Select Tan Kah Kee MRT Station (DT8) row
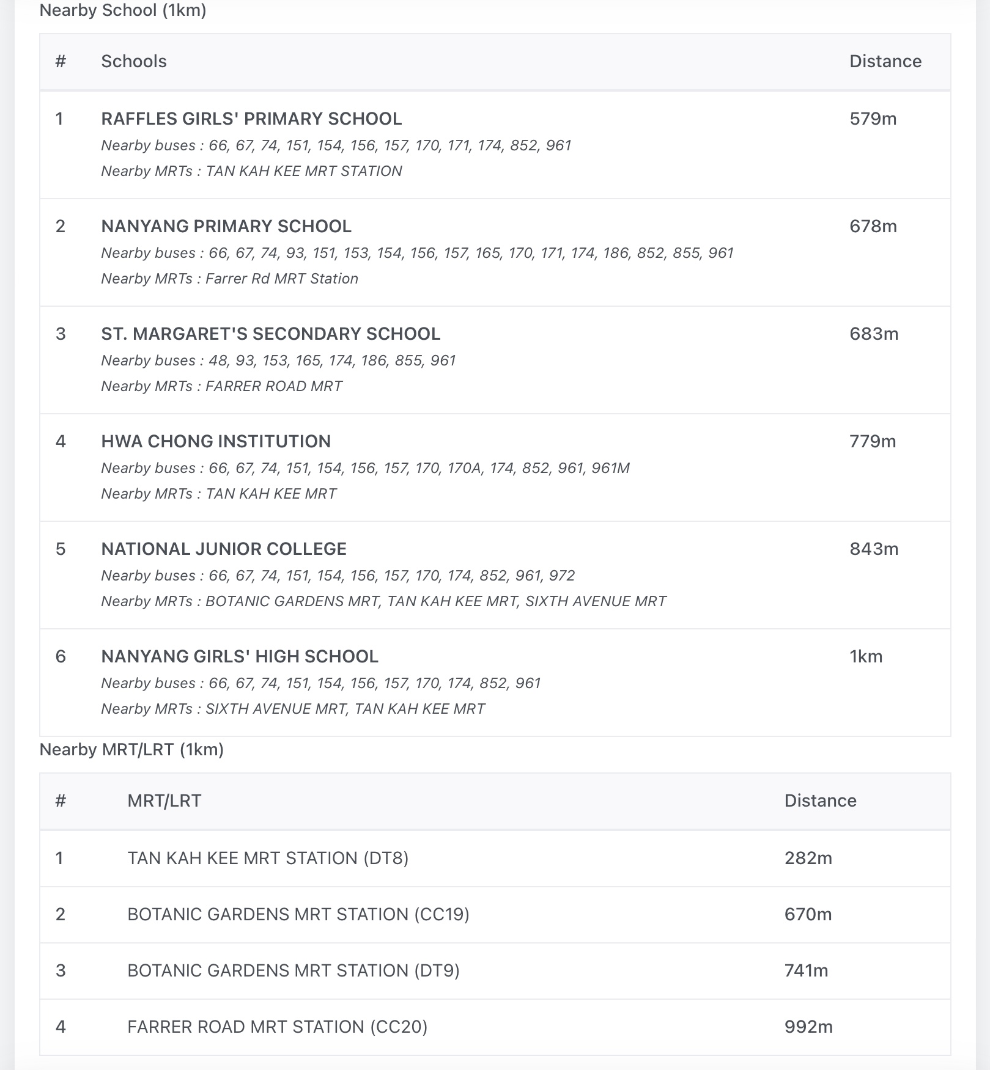 268,858
